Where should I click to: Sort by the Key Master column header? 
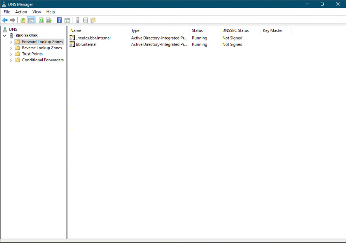tap(276, 30)
